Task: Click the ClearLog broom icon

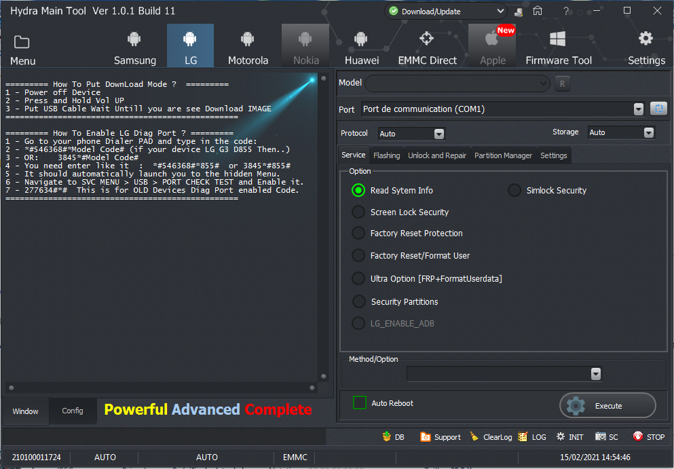Action: click(474, 436)
